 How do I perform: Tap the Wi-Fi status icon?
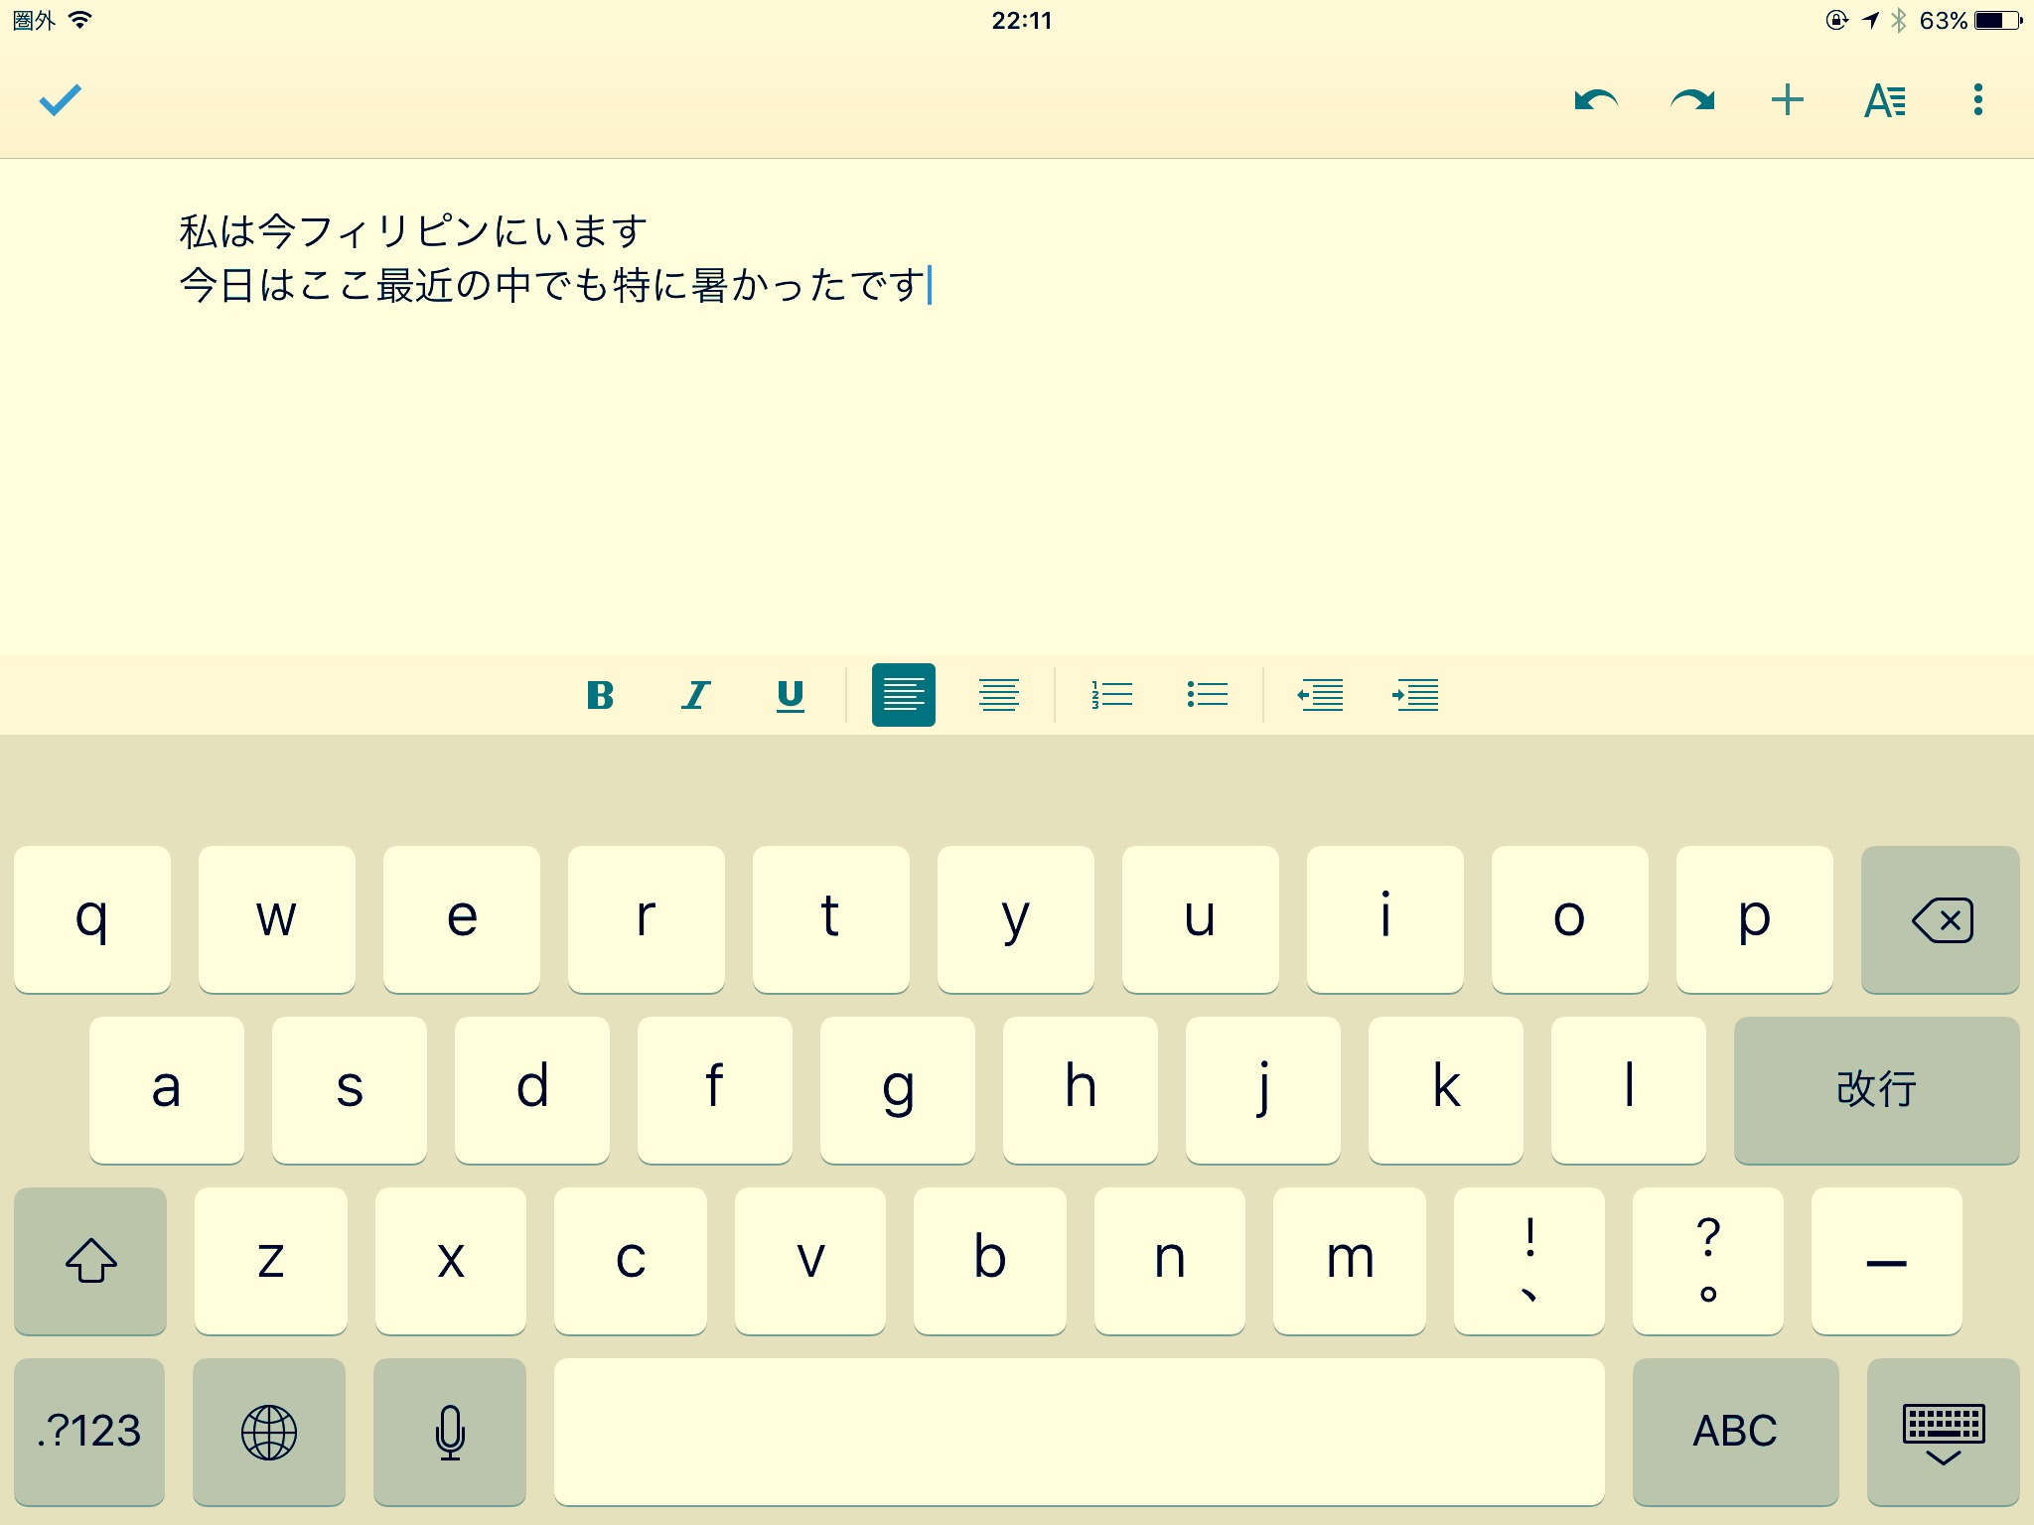click(80, 20)
